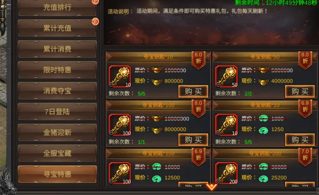Image resolution: width=319 pixels, height=195 pixels.
Task: Expand list with orange down chevron
Action: pos(211,187)
